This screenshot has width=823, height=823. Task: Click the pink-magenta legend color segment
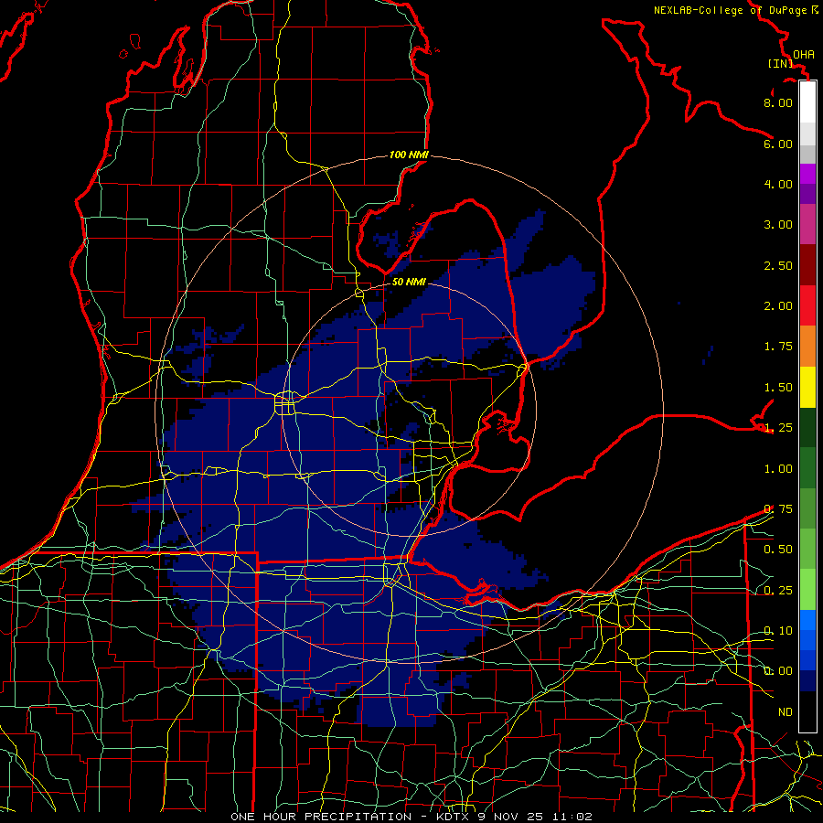807,225
